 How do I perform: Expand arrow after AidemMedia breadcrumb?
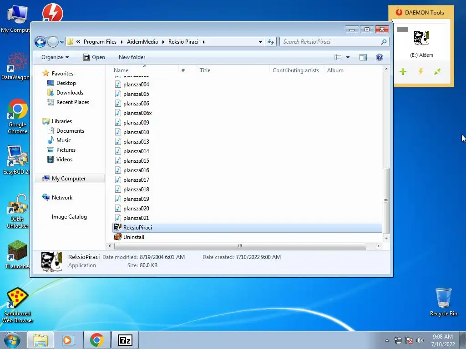pos(163,42)
